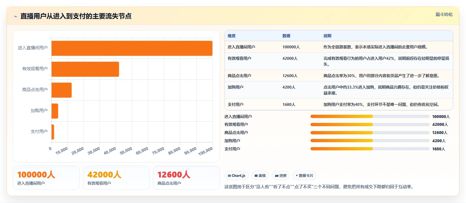Select the 进度 chip
This screenshot has width=466, height=203.
pos(281,176)
